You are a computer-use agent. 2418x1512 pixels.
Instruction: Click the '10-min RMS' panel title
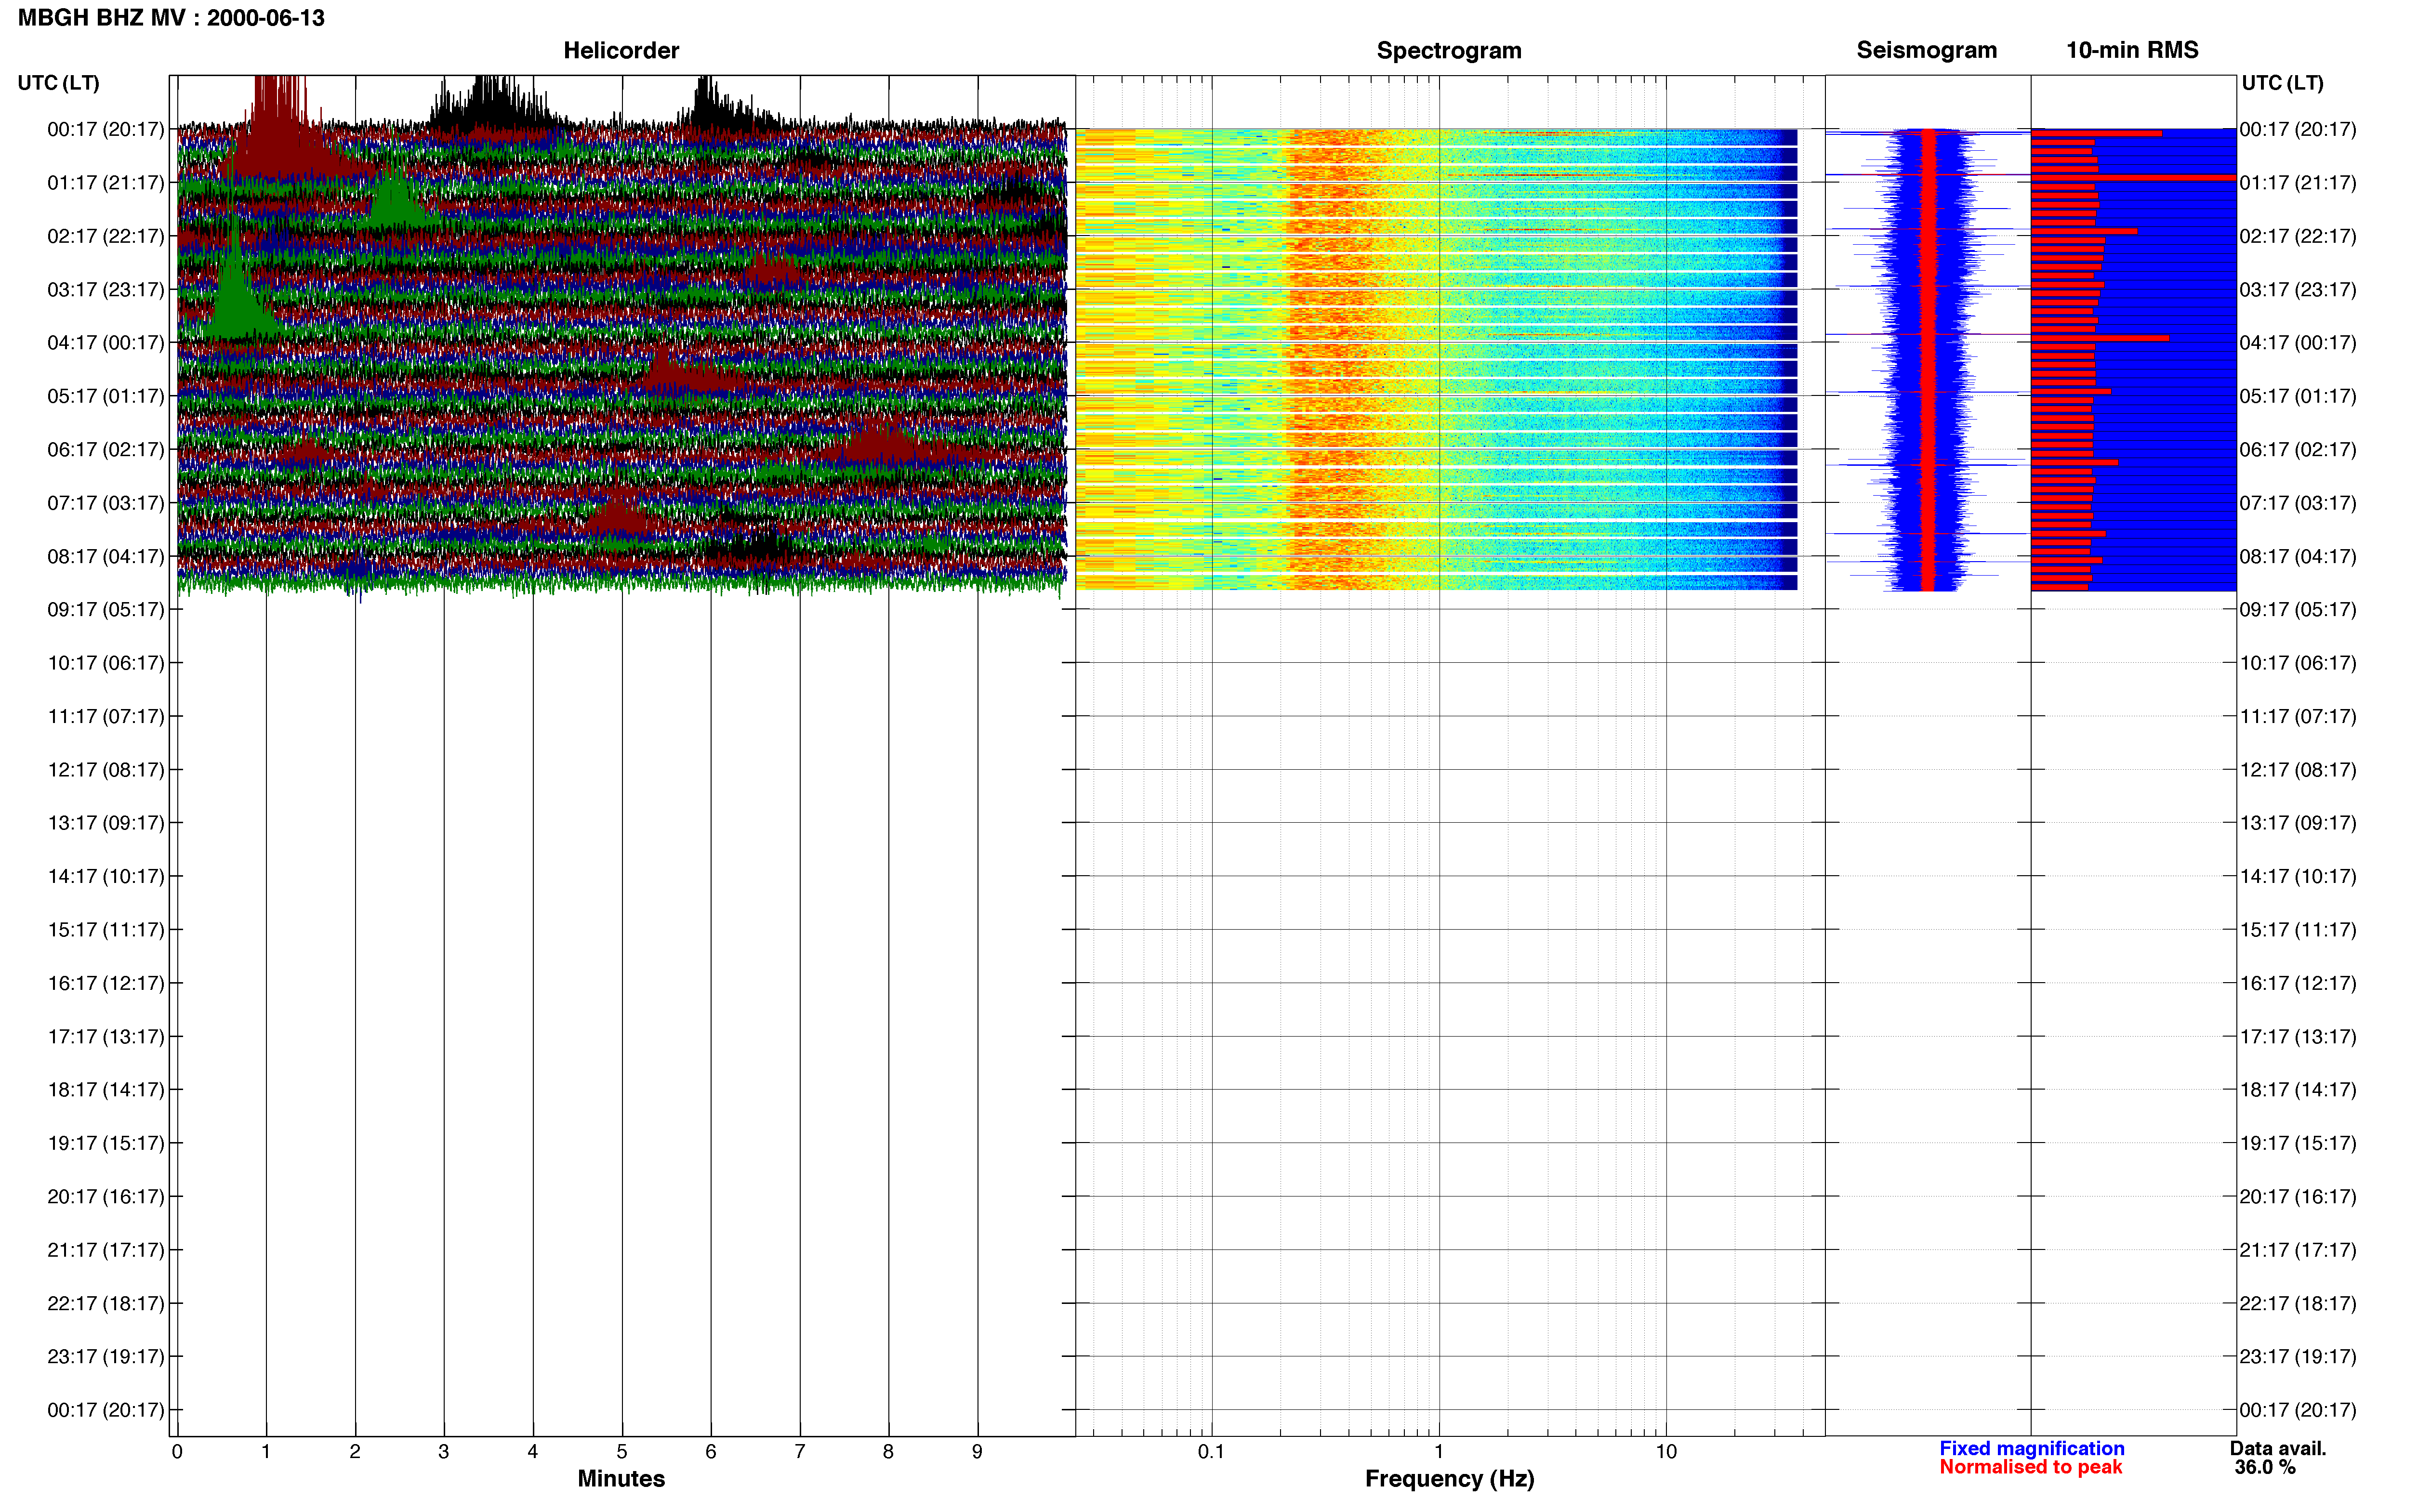pos(2132,50)
